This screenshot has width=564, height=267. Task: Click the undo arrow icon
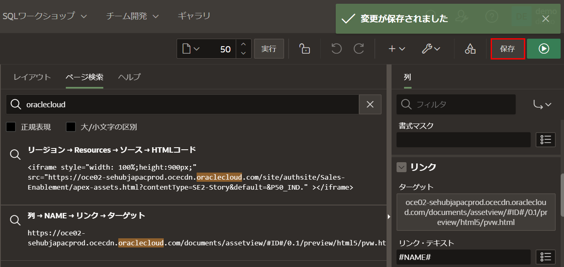[x=337, y=49]
